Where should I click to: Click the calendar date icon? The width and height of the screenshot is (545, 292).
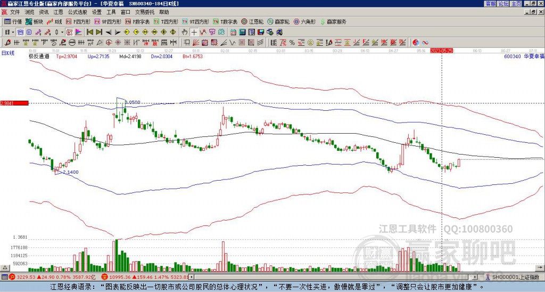[233, 32]
